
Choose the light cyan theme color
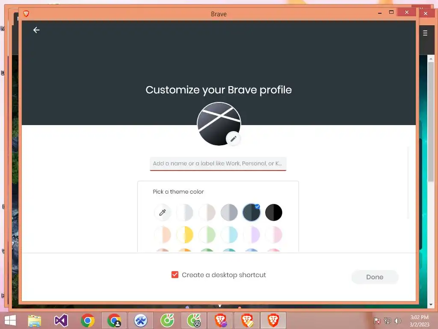coord(229,235)
